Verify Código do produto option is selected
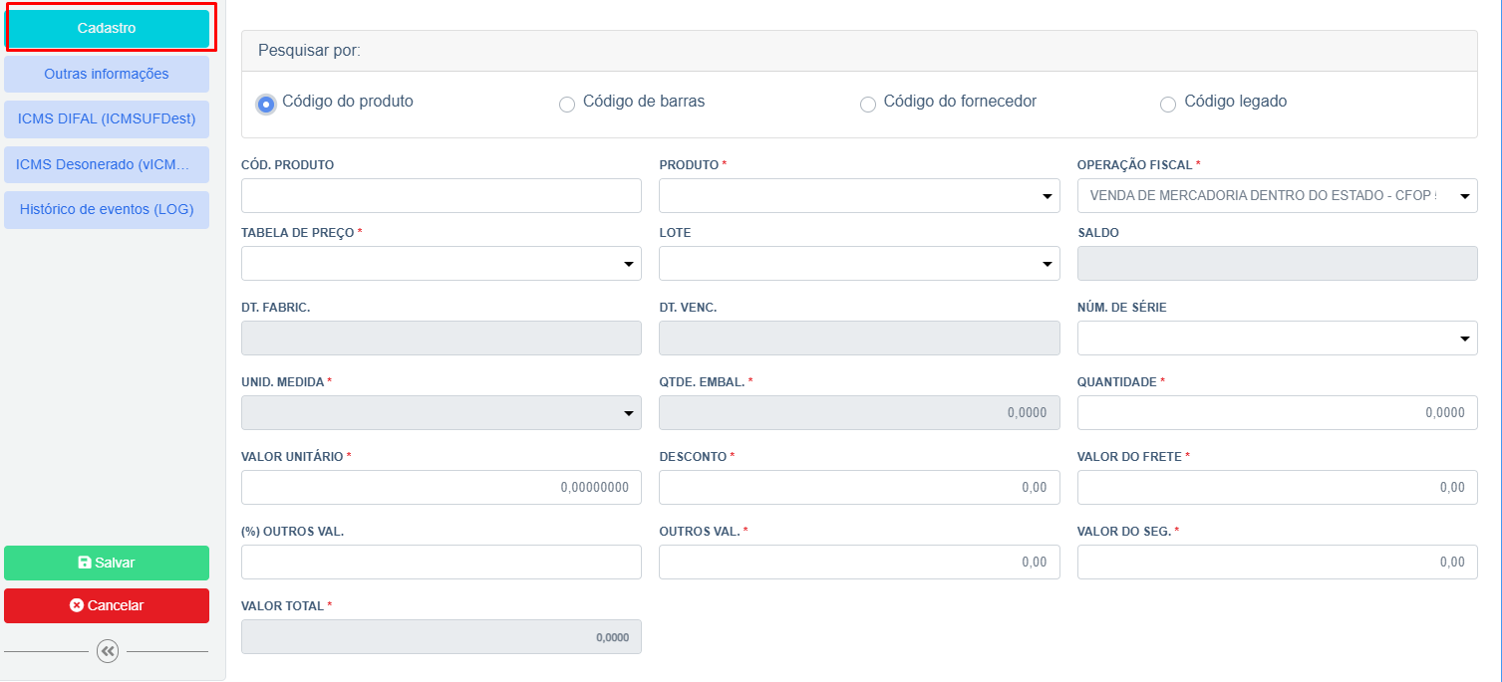 (x=265, y=104)
